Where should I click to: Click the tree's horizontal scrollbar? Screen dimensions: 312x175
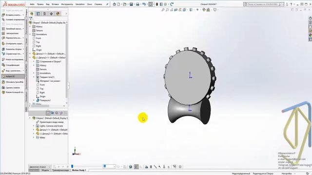[x=40, y=106]
